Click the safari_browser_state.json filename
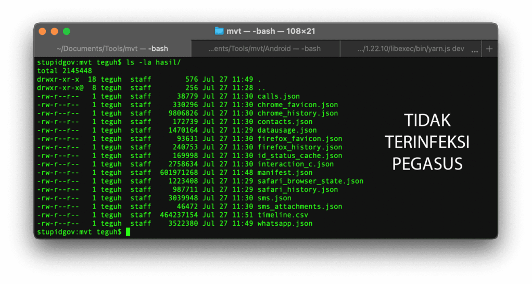 point(310,181)
